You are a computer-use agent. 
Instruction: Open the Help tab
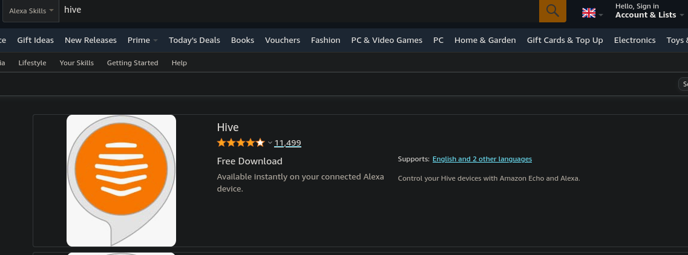coord(179,63)
